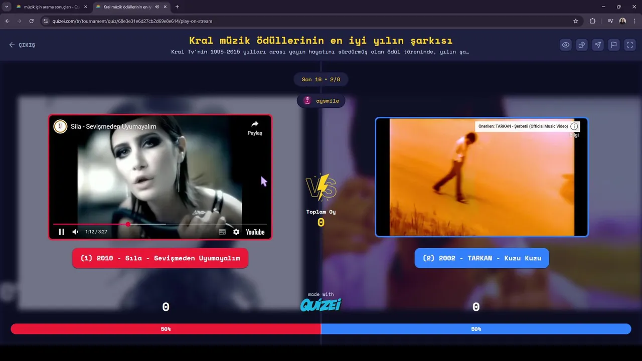Expand the tab search dropdown
This screenshot has width=642, height=361.
[x=6, y=7]
